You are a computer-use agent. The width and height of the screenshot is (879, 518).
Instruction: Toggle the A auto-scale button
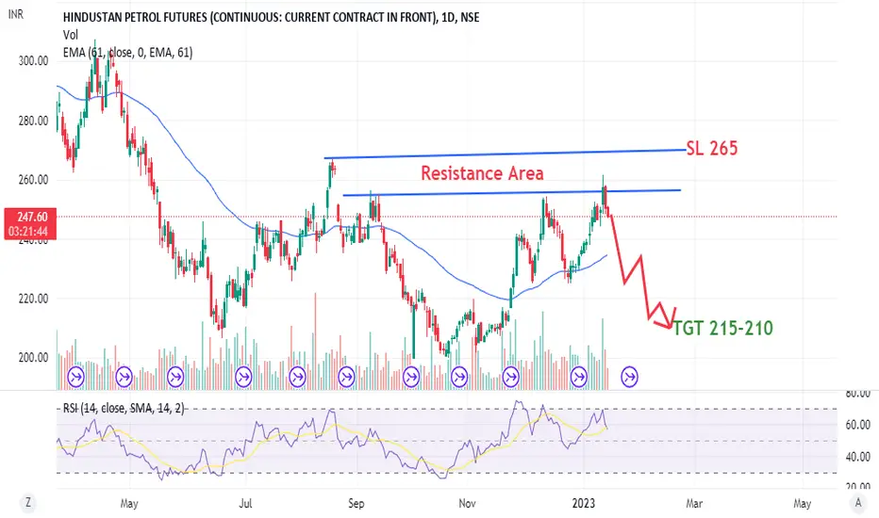pos(857,504)
